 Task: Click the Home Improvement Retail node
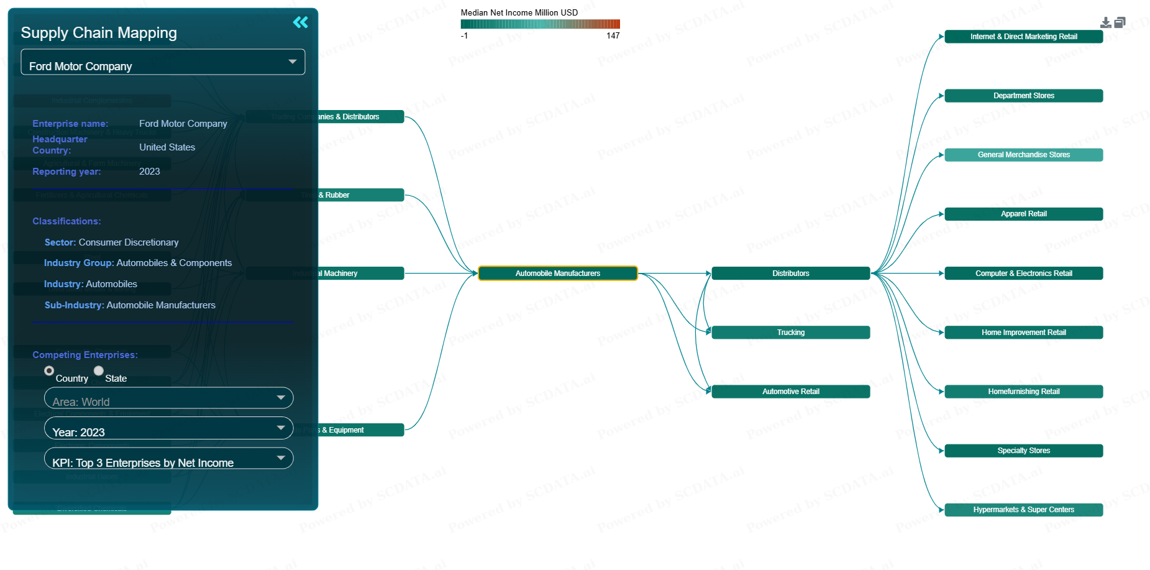coord(1024,333)
